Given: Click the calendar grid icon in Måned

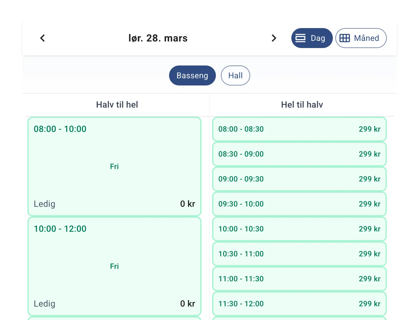Looking at the screenshot, I should tap(345, 38).
